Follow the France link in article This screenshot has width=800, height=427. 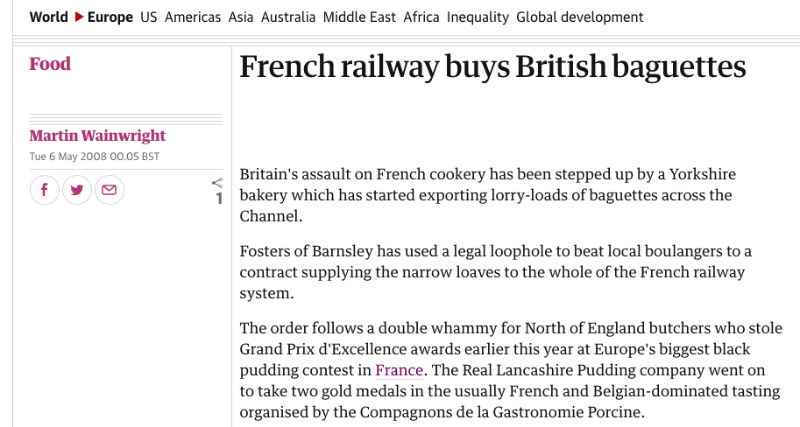click(400, 370)
